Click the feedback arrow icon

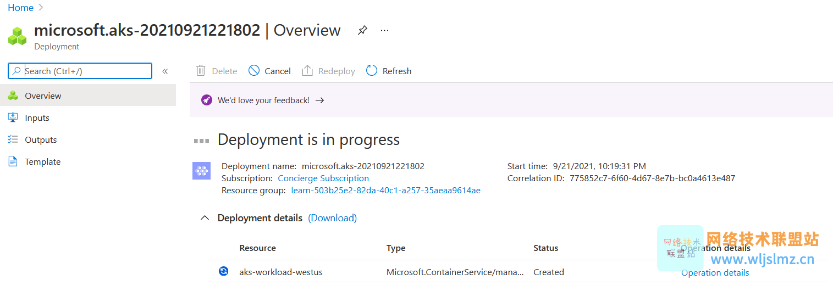click(x=319, y=100)
